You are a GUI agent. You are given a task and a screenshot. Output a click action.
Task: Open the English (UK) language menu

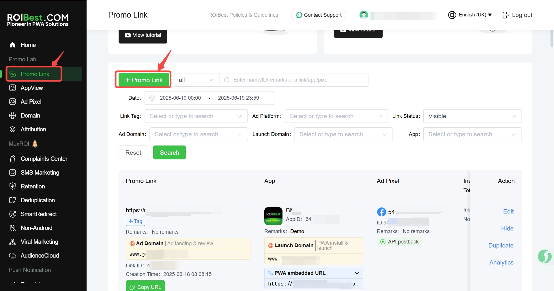click(475, 15)
